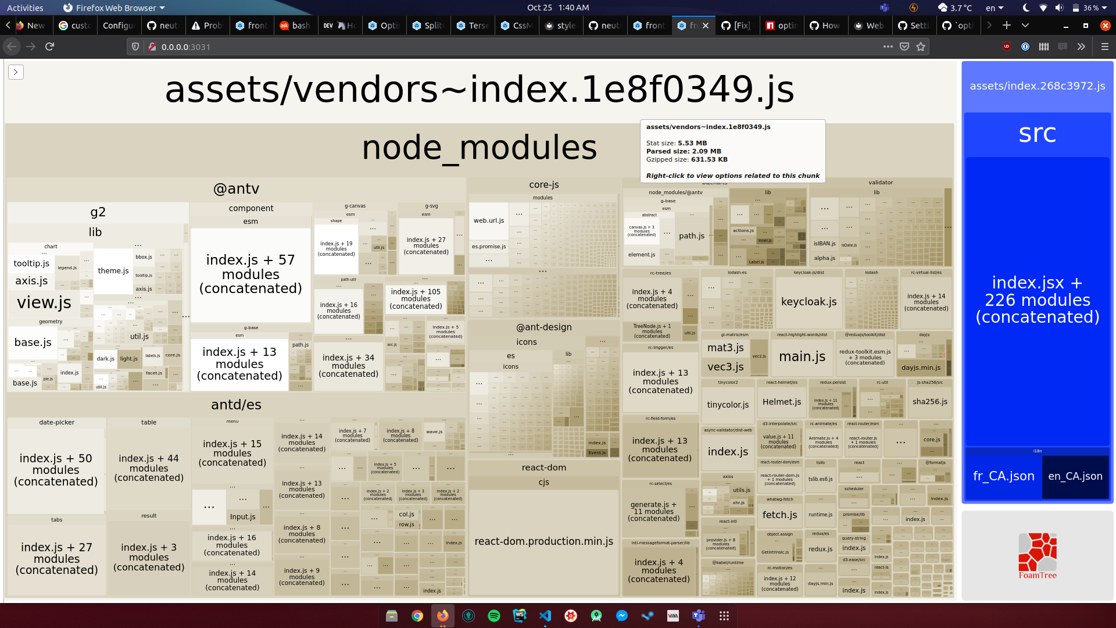
Task: Click the orange lightning tray icon
Action: coord(913,8)
